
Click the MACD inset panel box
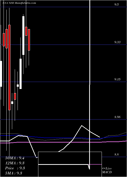pos(70,164)
